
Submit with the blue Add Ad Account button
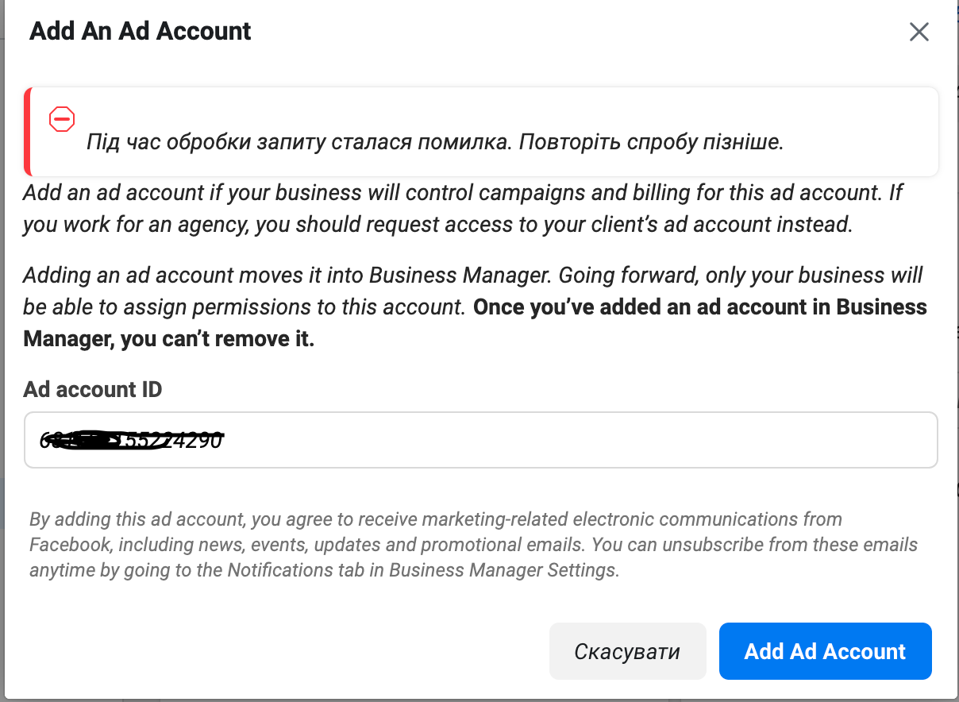pyautogui.click(x=825, y=651)
